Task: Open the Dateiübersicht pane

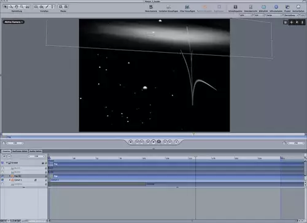Action: pos(251,7)
